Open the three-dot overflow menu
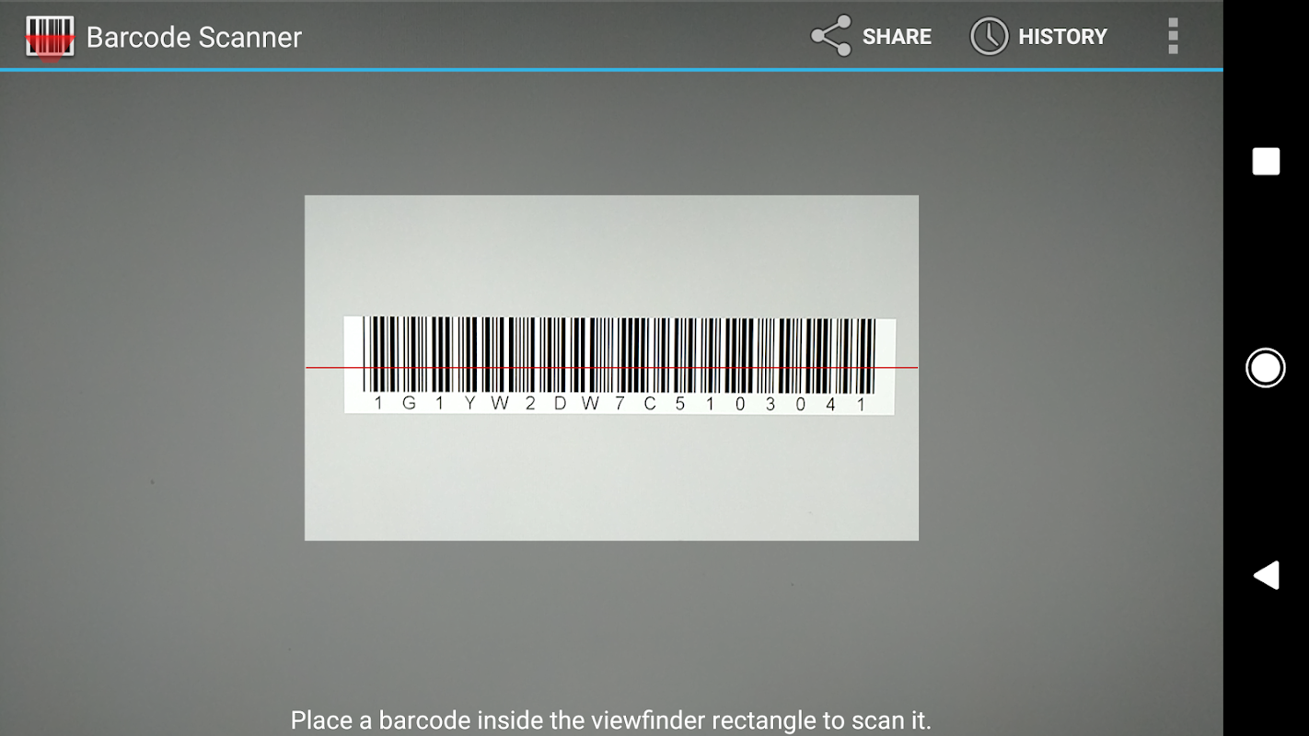 (x=1173, y=36)
